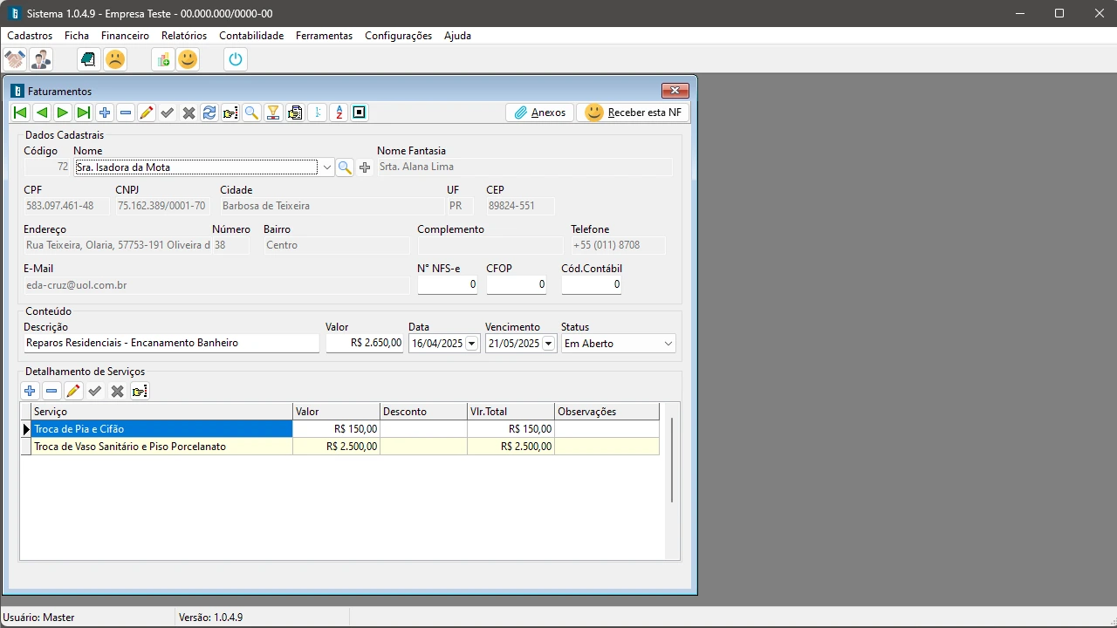Image resolution: width=1117 pixels, height=628 pixels.
Task: Click the Serviço column header
Action: (161, 412)
